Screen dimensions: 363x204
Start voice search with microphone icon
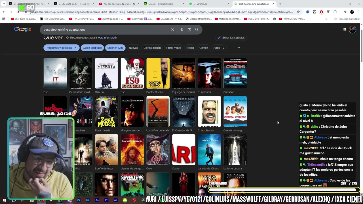pos(182,29)
